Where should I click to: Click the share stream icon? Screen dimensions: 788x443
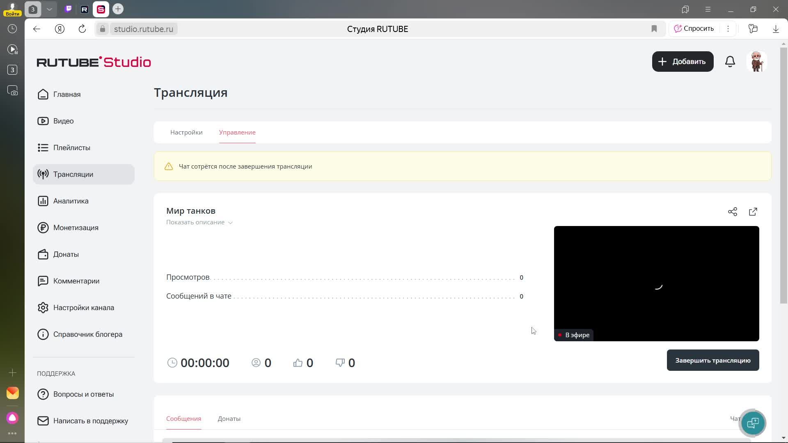733,212
